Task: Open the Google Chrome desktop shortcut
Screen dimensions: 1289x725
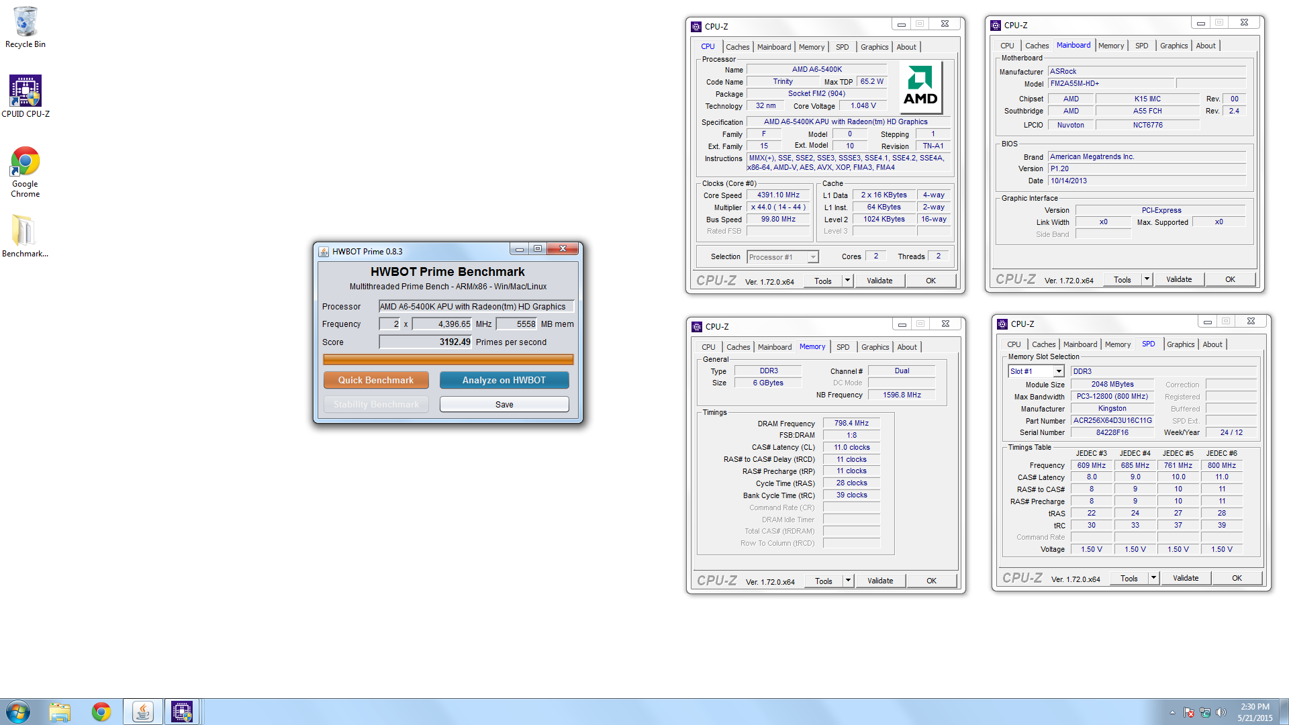Action: coord(26,172)
